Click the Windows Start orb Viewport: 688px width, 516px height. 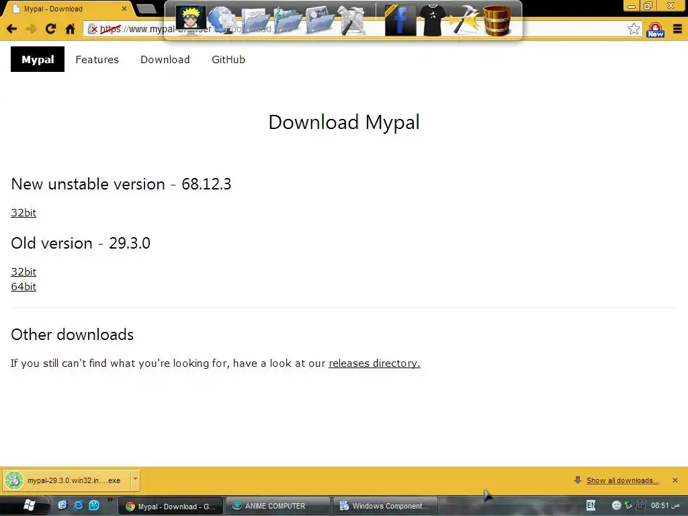tap(29, 505)
